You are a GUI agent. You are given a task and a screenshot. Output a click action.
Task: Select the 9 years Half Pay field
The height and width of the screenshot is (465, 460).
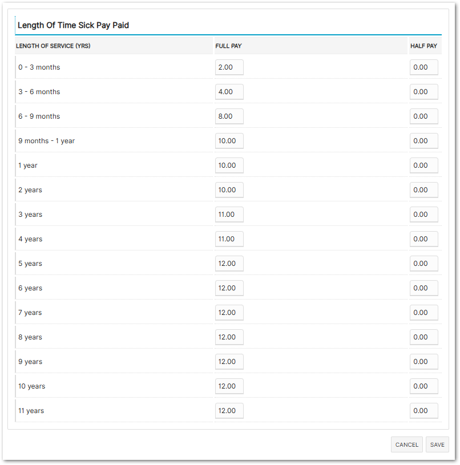pyautogui.click(x=424, y=362)
